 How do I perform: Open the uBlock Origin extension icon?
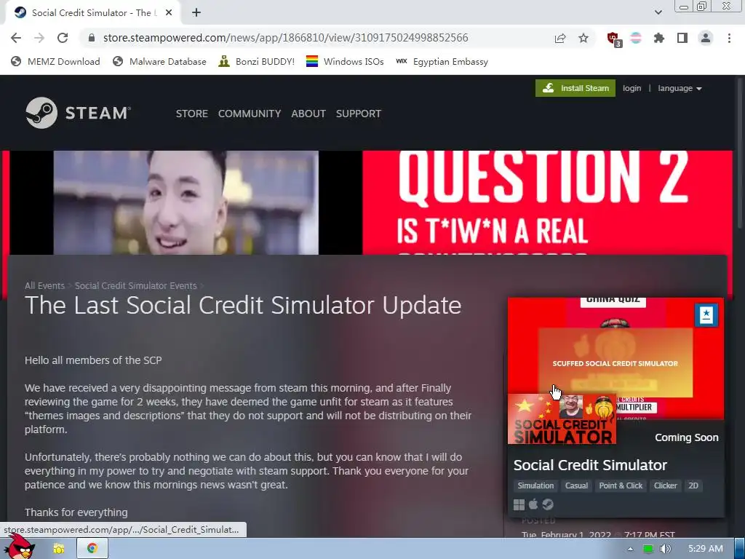pyautogui.click(x=613, y=39)
